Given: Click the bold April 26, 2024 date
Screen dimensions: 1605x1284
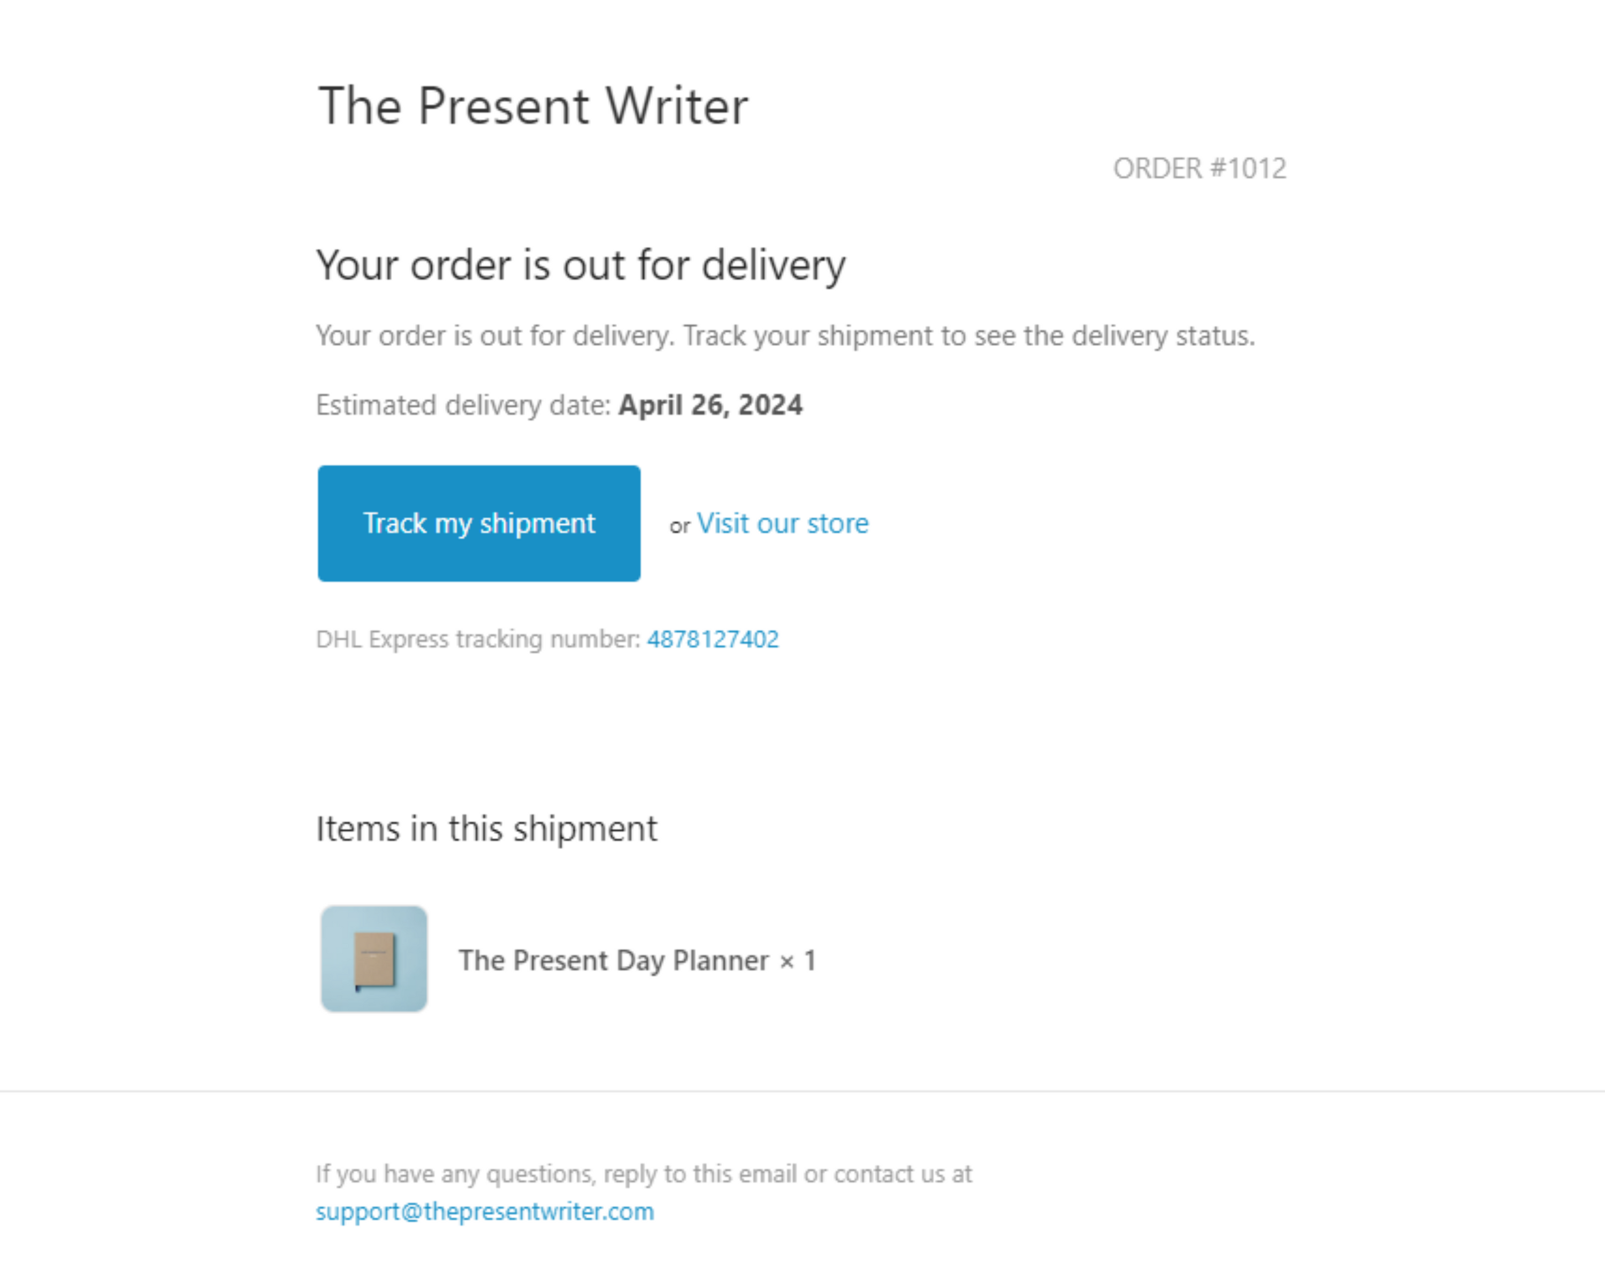Looking at the screenshot, I should [710, 405].
